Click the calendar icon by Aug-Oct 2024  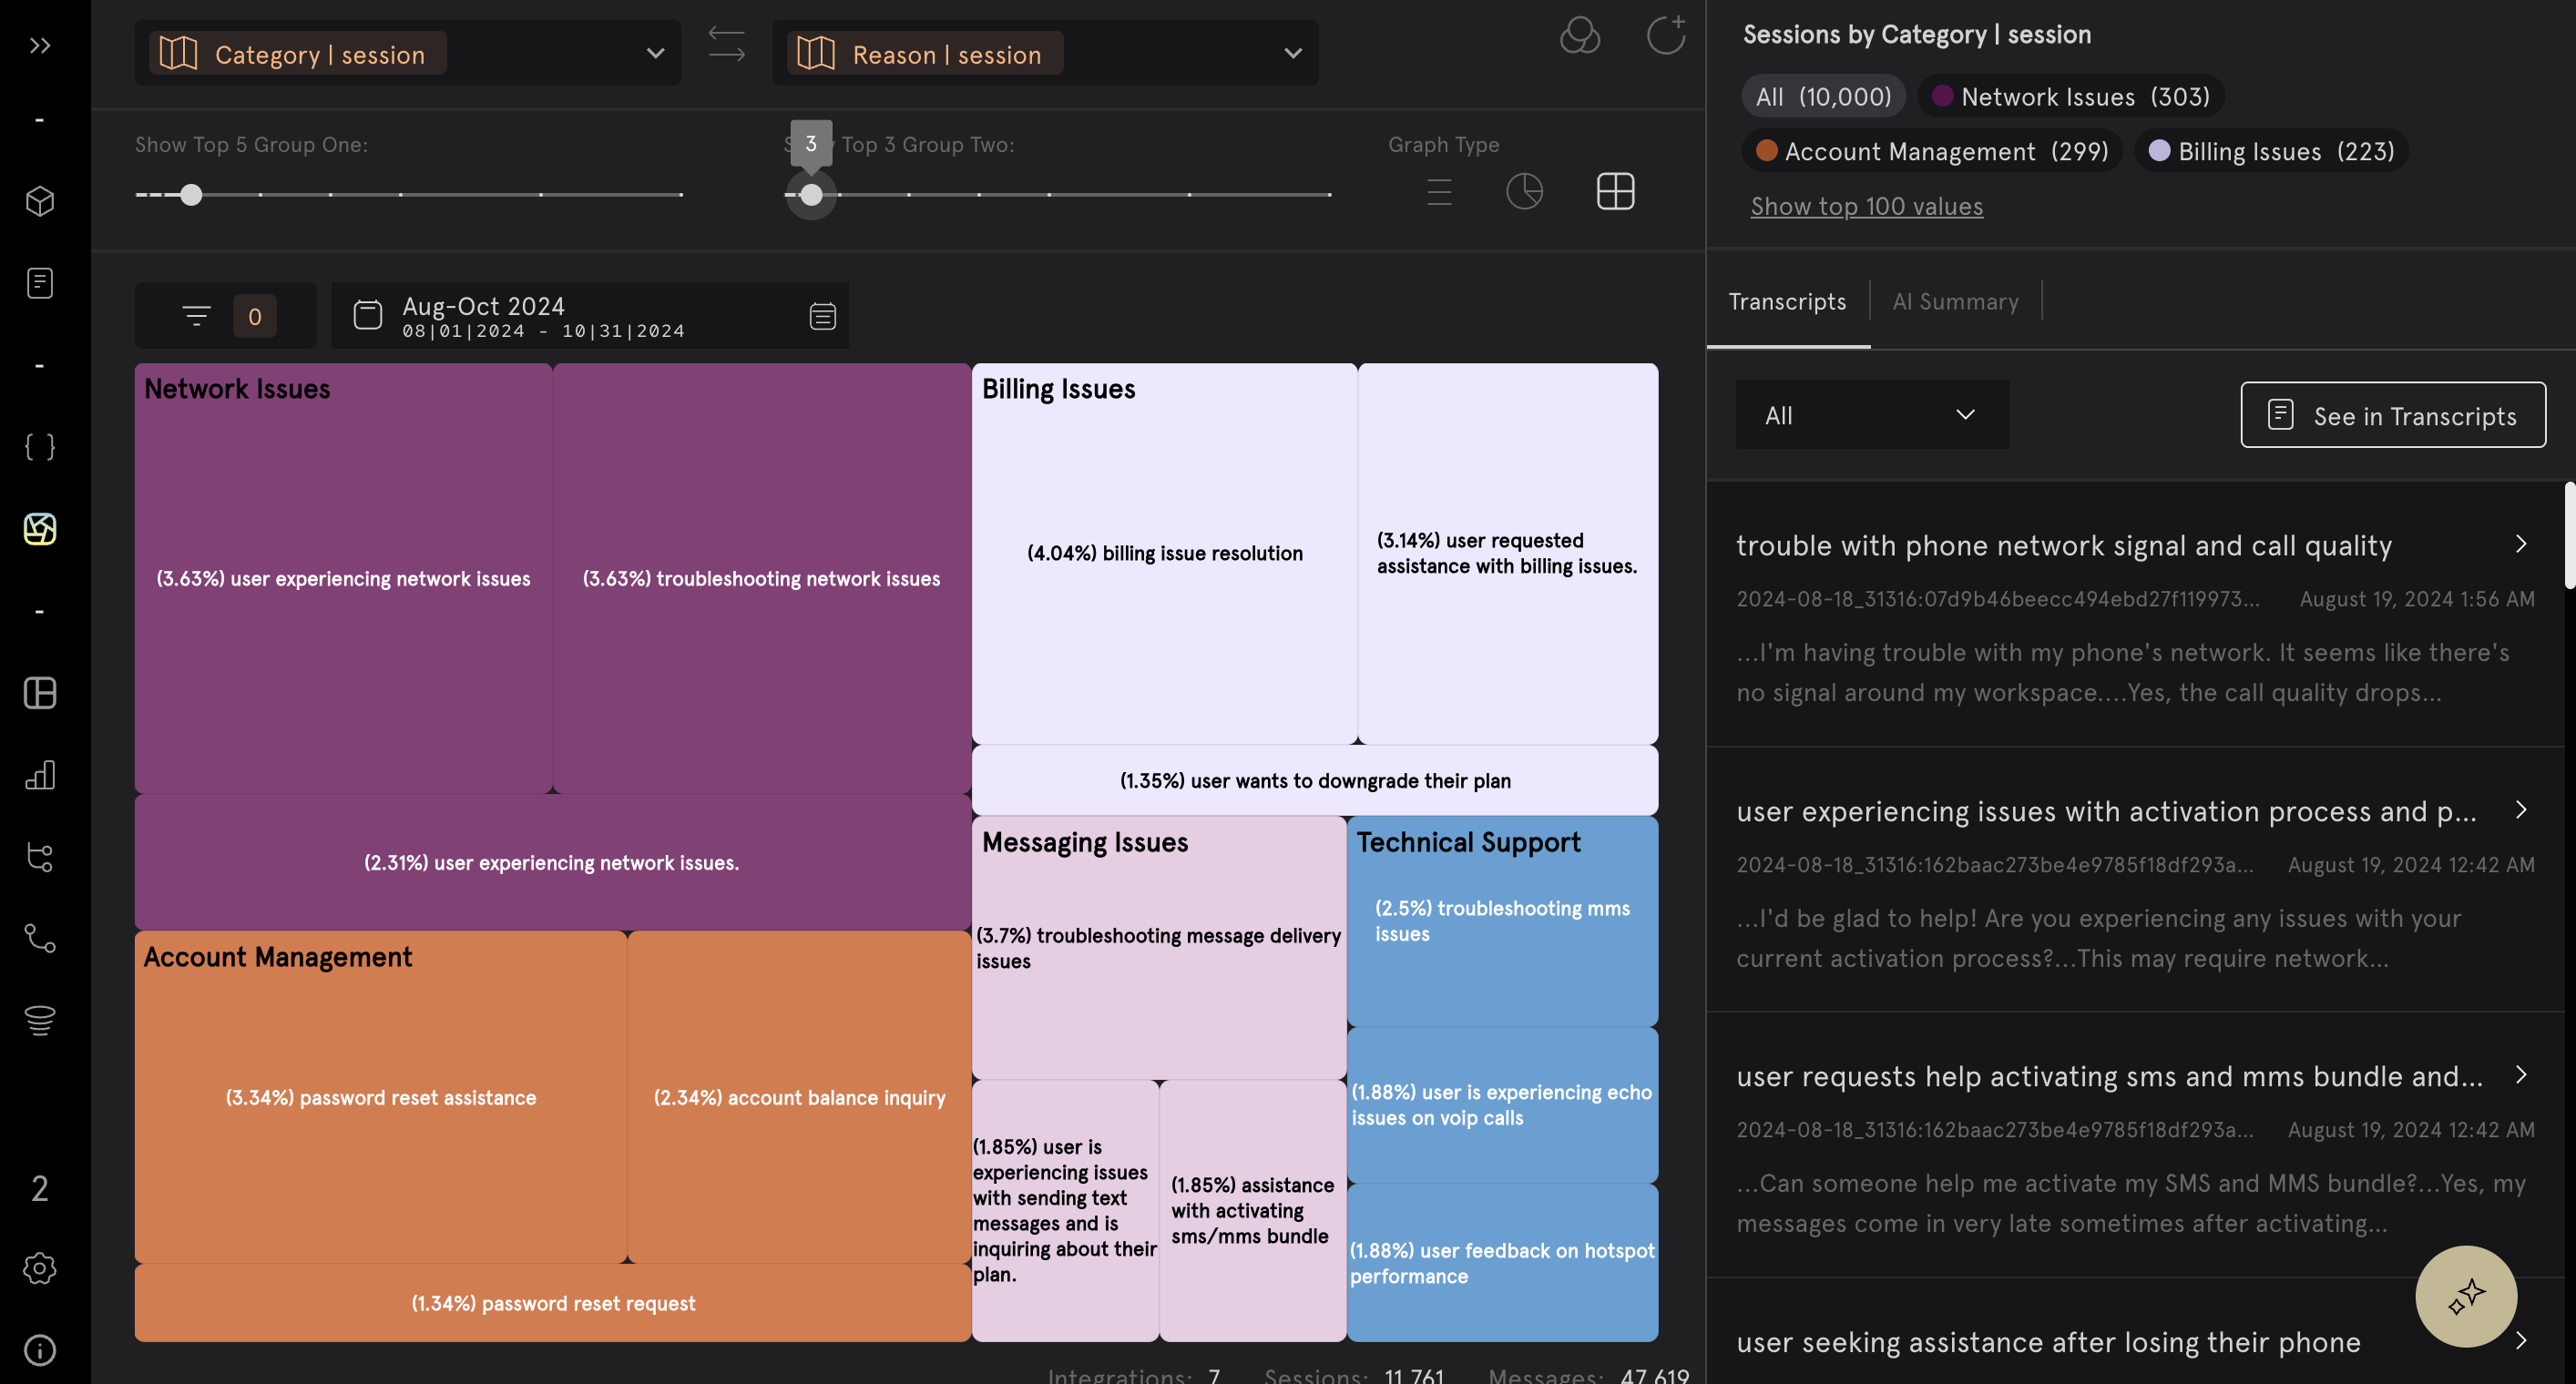coord(367,315)
